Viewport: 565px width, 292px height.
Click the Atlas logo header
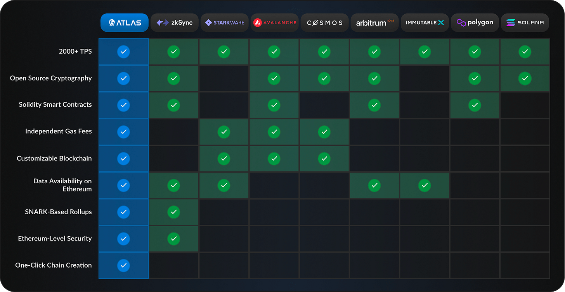pos(124,23)
